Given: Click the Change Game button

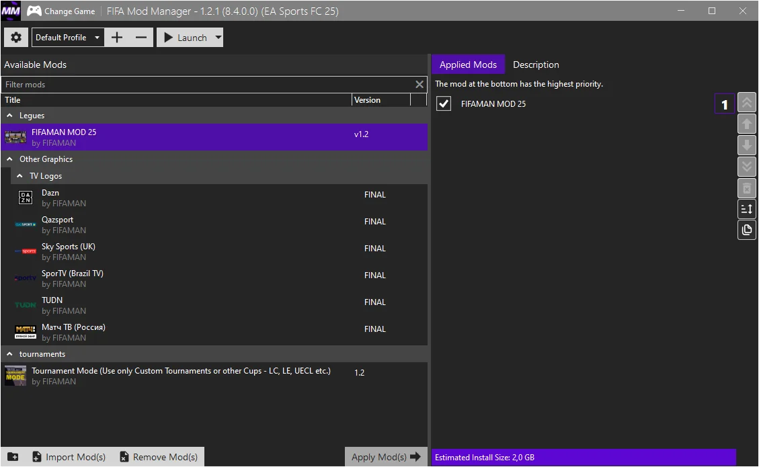Looking at the screenshot, I should (x=61, y=11).
